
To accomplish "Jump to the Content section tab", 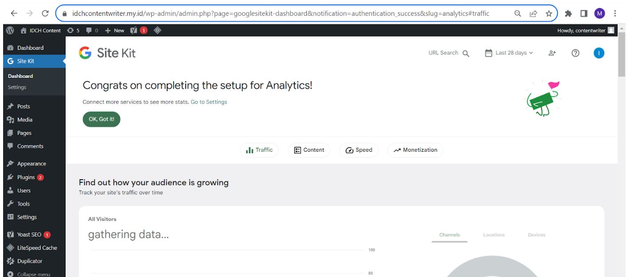I will tap(309, 150).
